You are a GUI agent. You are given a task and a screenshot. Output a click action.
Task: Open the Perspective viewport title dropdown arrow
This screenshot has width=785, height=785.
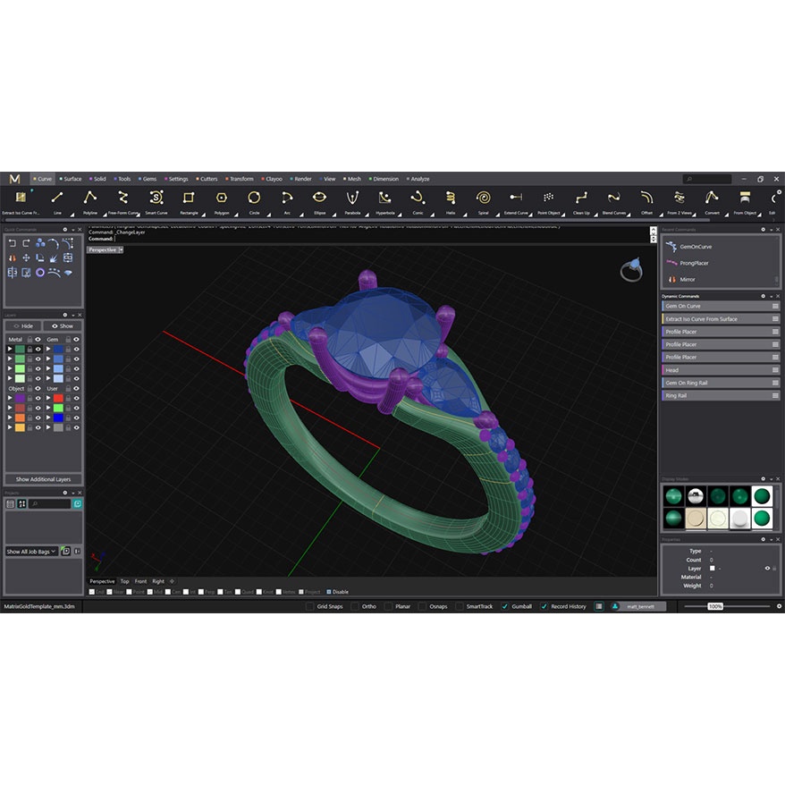coord(121,249)
